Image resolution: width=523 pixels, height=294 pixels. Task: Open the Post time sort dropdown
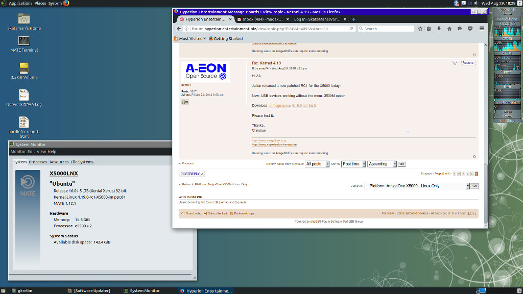tap(353, 164)
